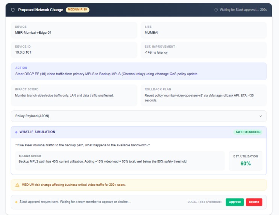Click the warning triangle icon in the risk banner

pyautogui.click(x=17, y=185)
